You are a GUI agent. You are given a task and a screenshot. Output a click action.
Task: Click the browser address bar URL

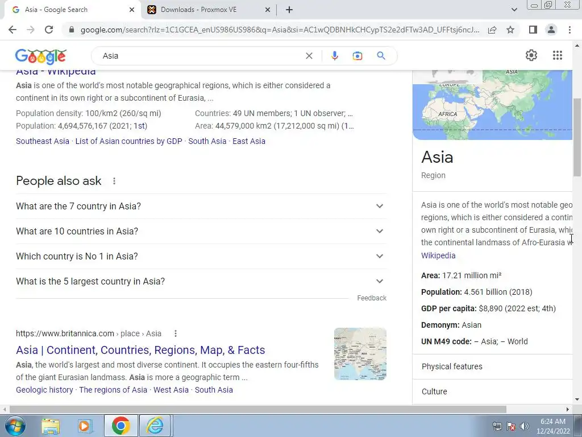tap(280, 30)
